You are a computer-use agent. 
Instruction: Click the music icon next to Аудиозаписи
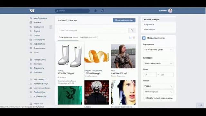point(31,44)
